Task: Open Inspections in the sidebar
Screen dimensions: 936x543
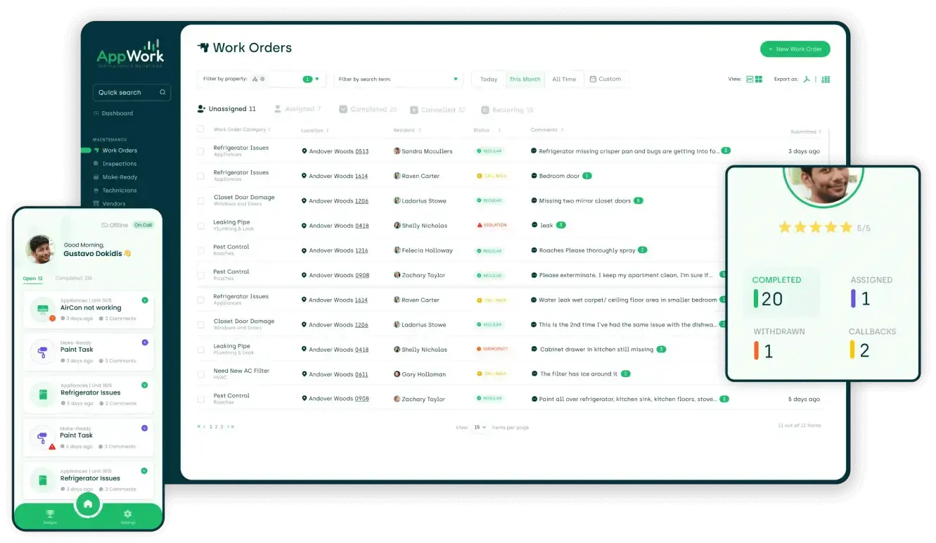Action: coord(119,164)
